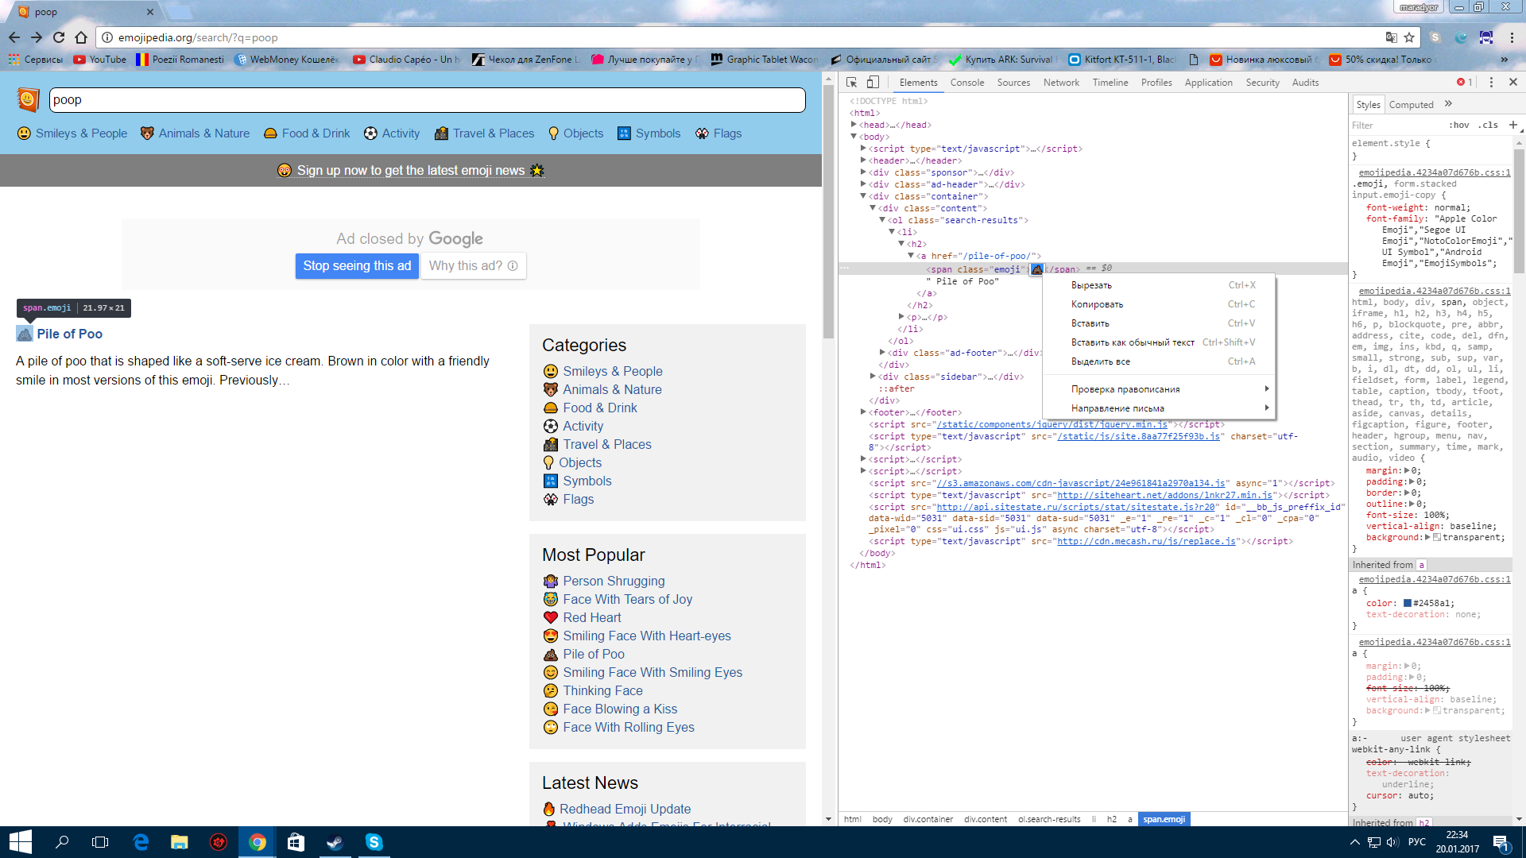Open the Направление письма submenu
The image size is (1526, 858).
[x=1159, y=408]
